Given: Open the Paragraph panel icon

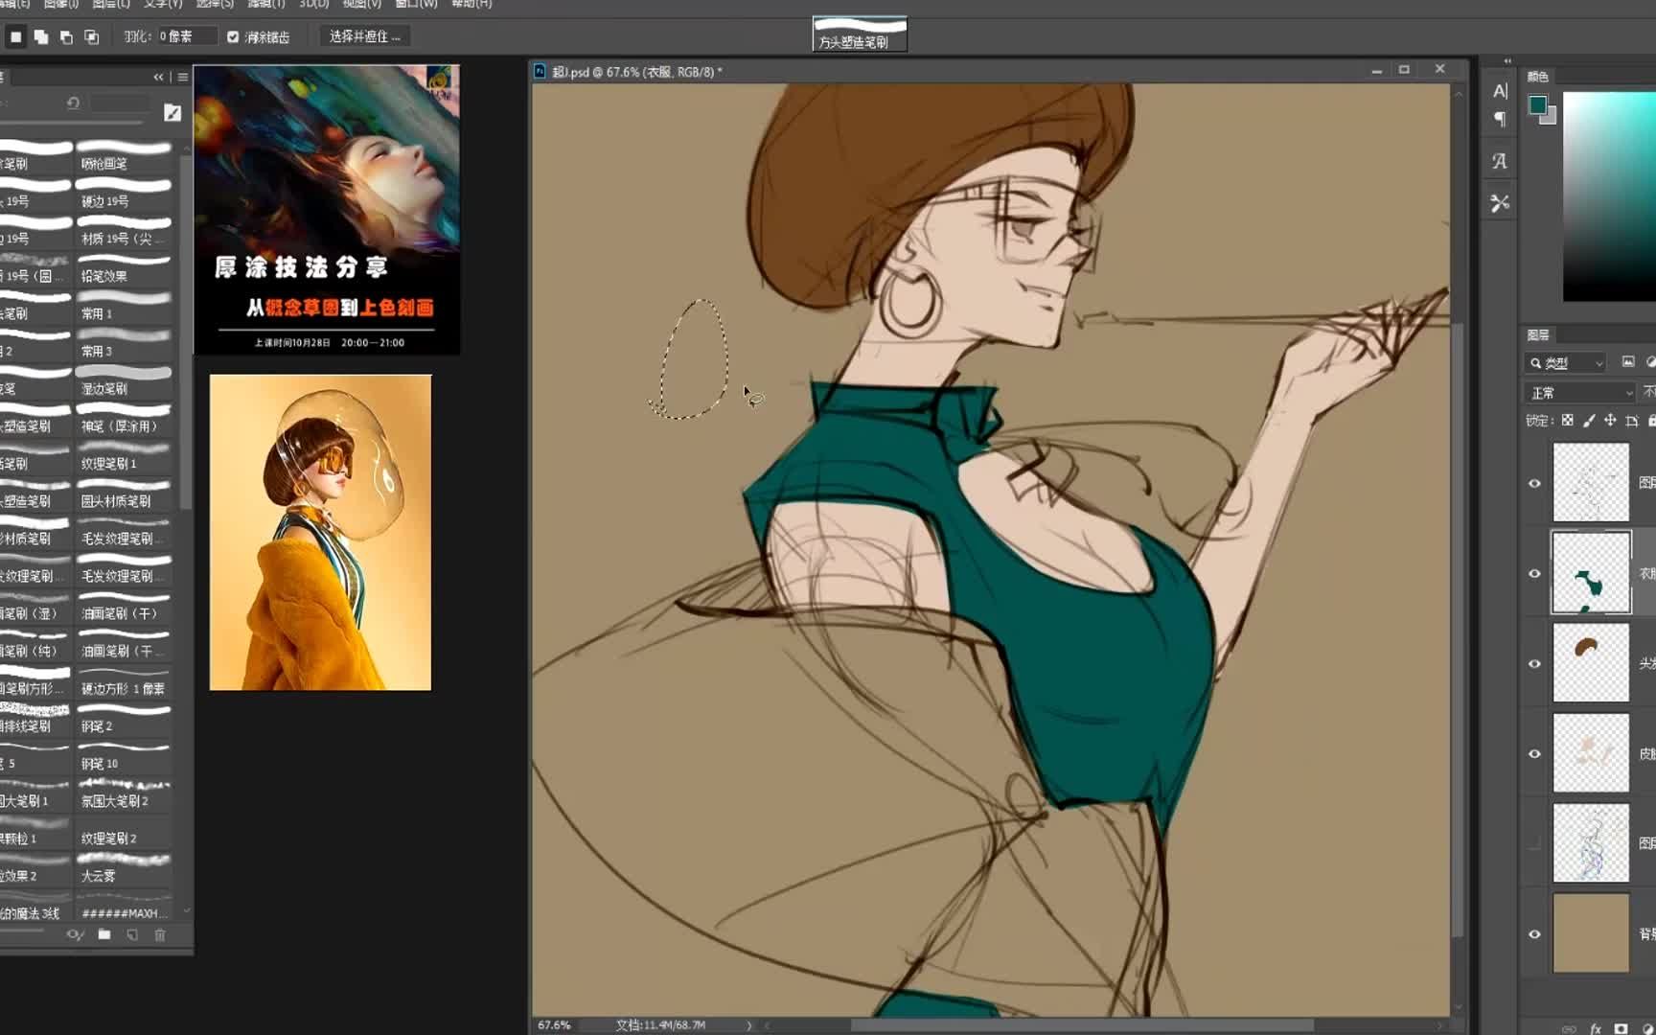Looking at the screenshot, I should [x=1500, y=119].
